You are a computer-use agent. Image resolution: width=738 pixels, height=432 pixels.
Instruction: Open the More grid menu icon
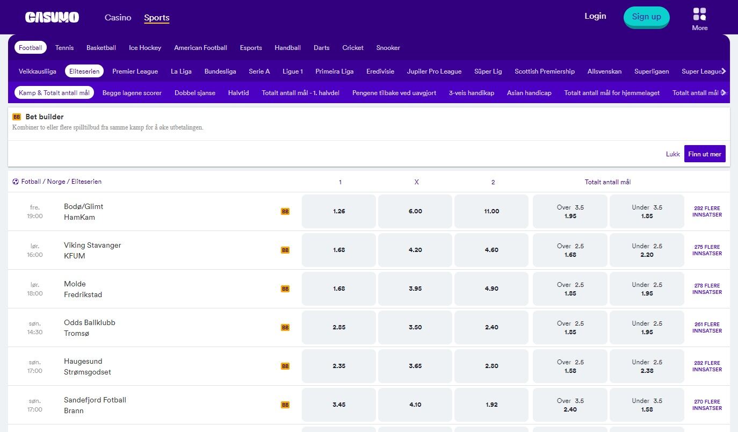[699, 14]
